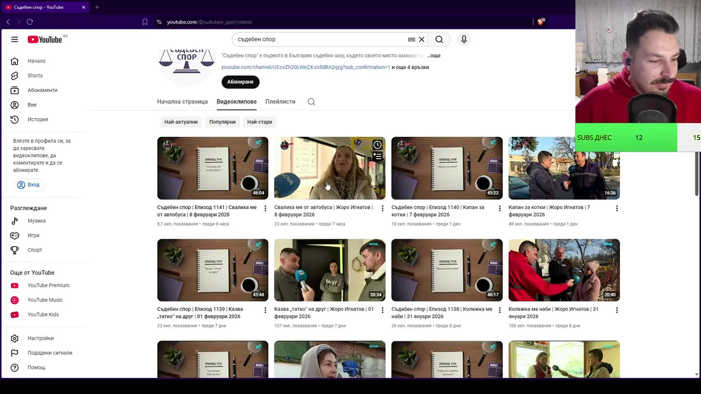
Task: Bookmark this page icon in the address bar
Action: [x=145, y=22]
